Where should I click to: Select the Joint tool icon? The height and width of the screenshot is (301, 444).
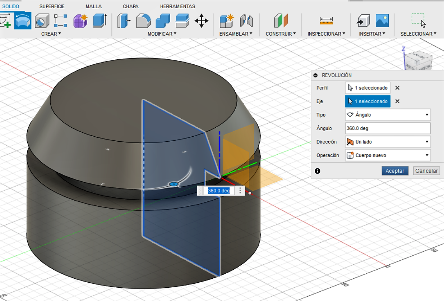[x=246, y=21]
